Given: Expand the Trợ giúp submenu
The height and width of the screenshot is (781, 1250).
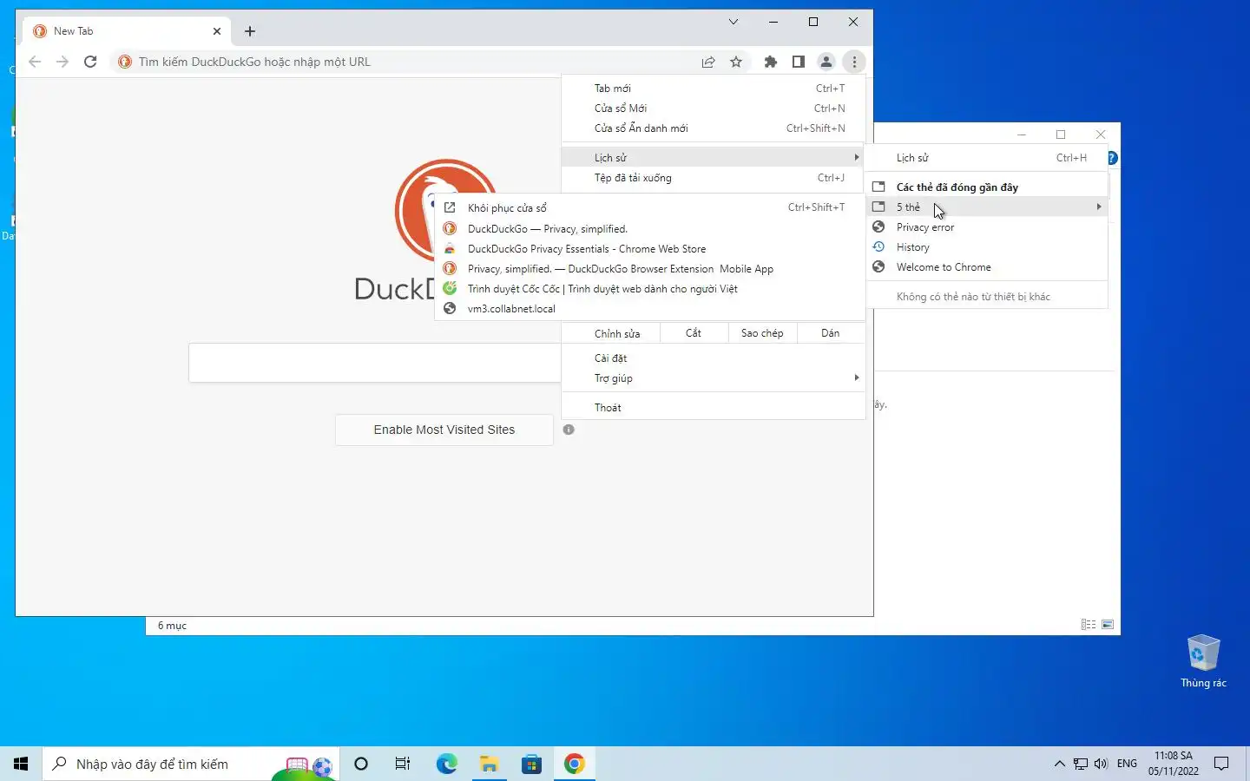Looking at the screenshot, I should (x=714, y=377).
